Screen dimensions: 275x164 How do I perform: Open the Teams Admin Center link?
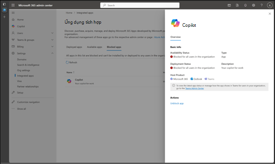coord(195,89)
